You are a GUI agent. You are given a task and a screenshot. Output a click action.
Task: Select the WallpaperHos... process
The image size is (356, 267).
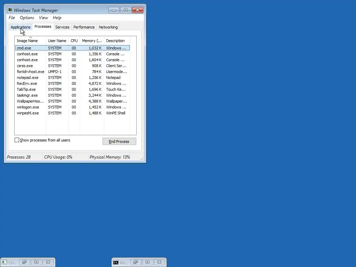(x=72, y=101)
